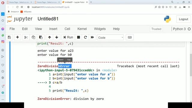Add page to bookmarks with heart icon
The image size is (192, 108).
pos(170,7)
